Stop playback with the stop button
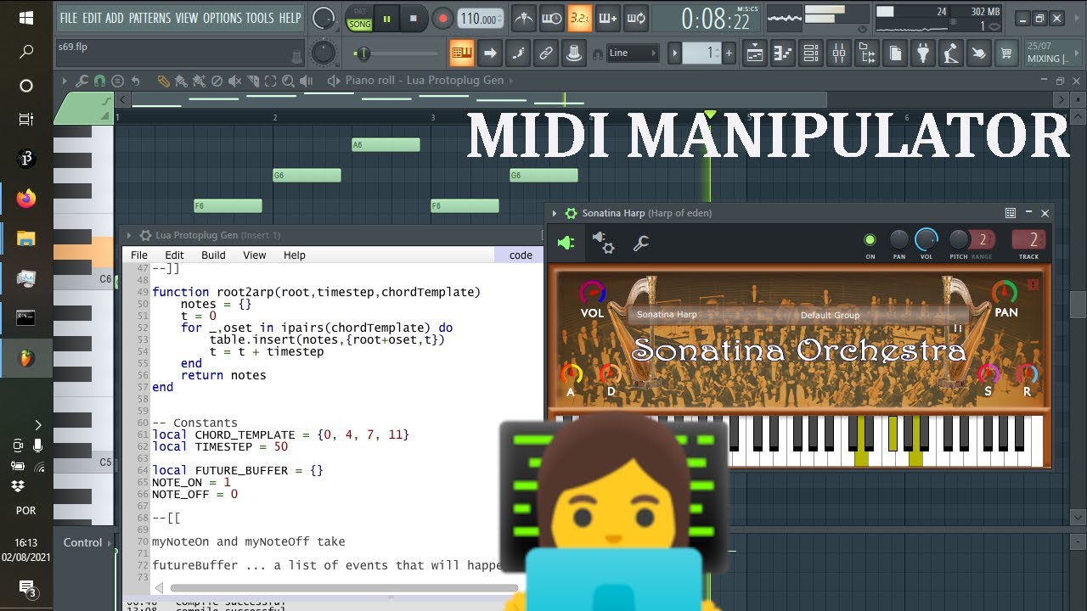This screenshot has width=1087, height=611. (414, 18)
